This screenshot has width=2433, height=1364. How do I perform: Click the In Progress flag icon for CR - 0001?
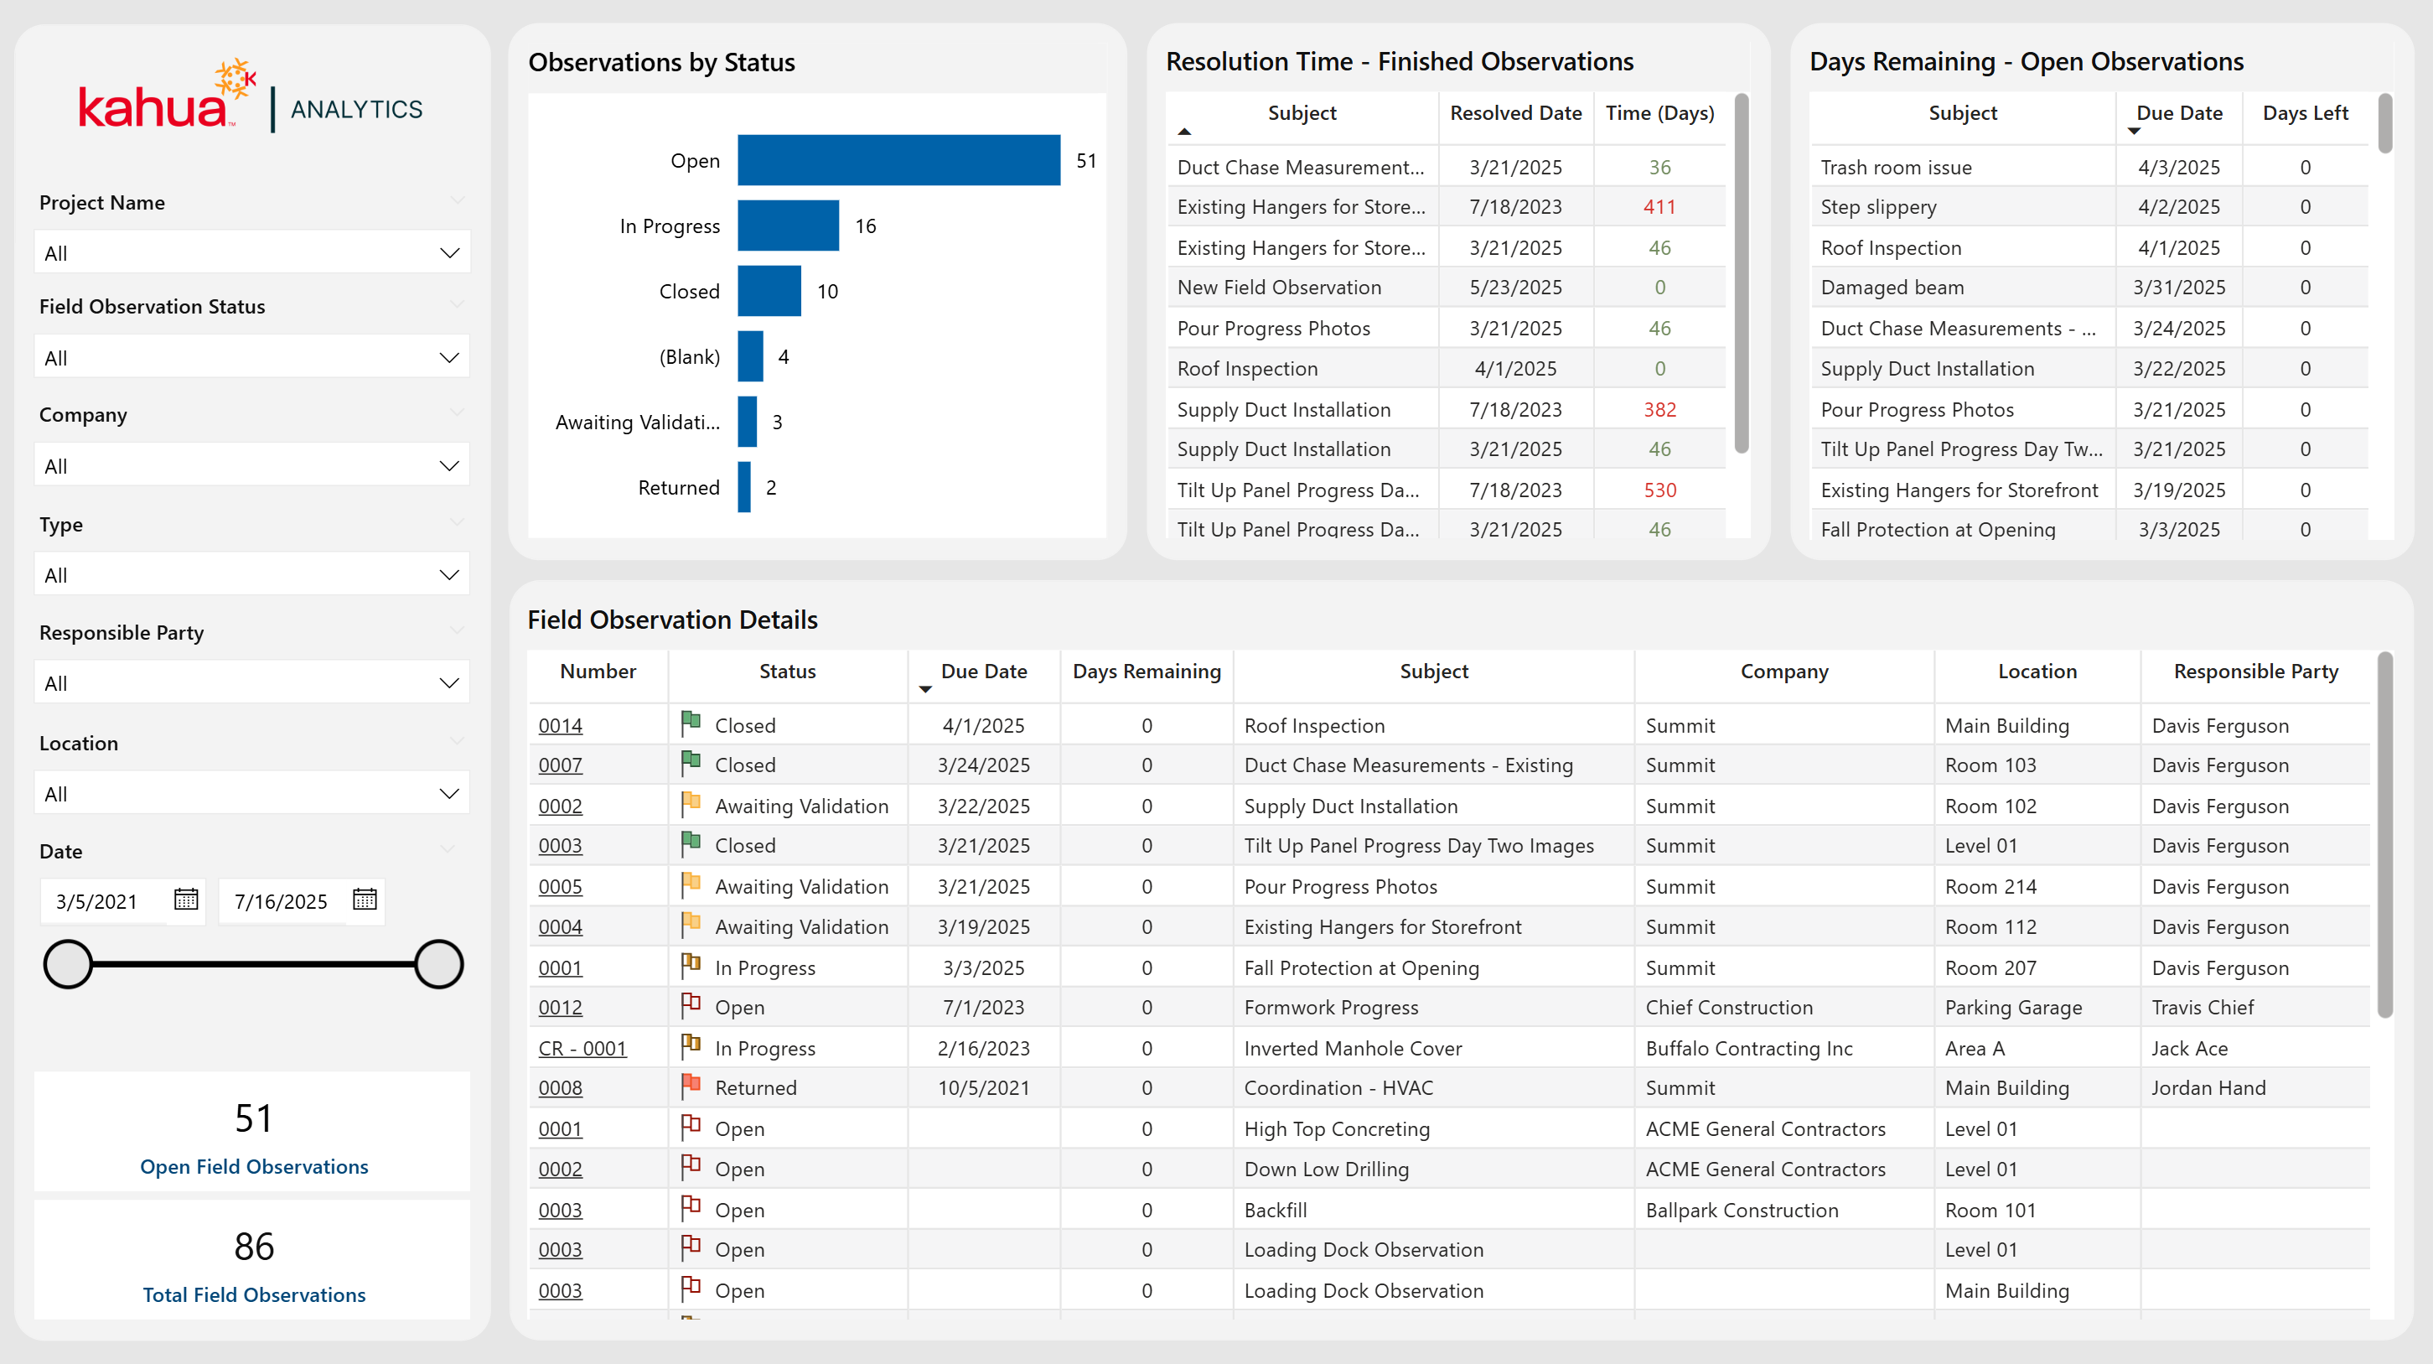point(691,1045)
